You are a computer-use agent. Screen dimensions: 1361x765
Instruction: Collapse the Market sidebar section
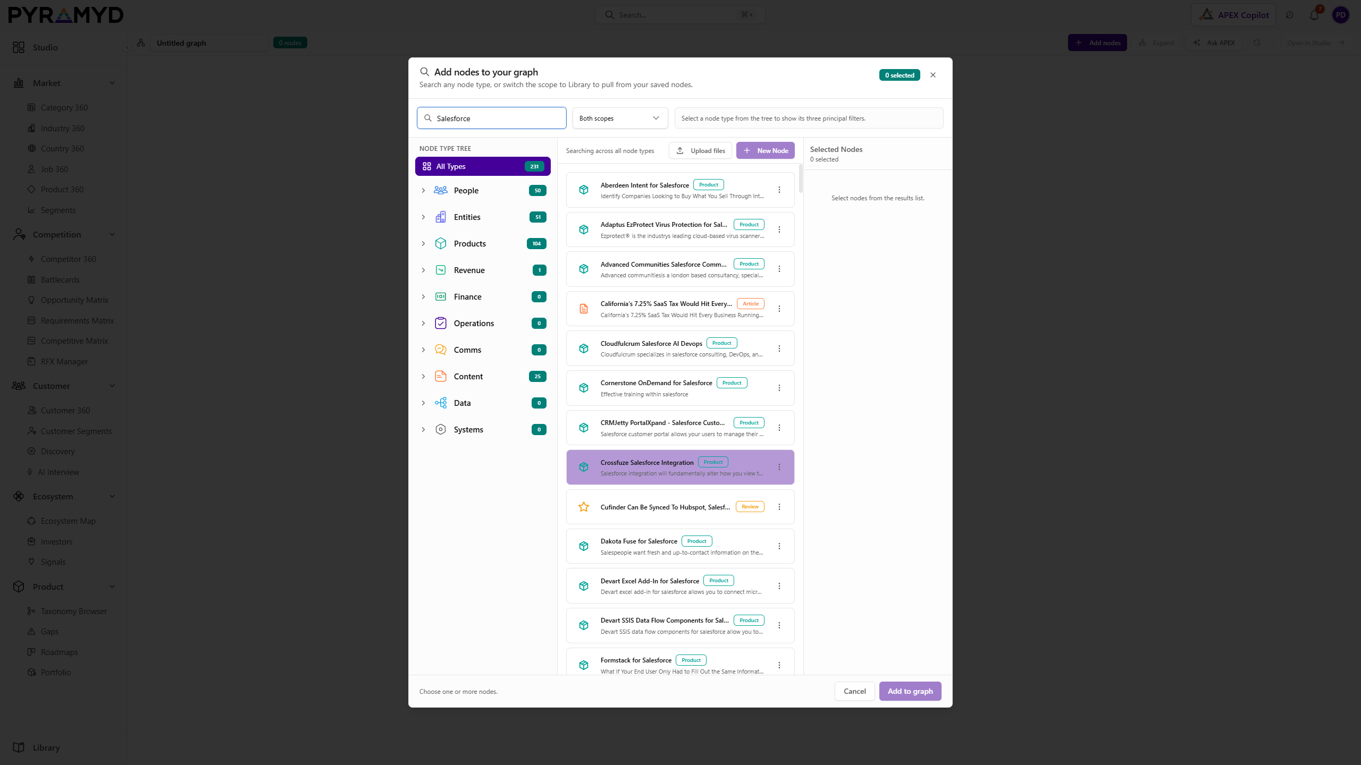pyautogui.click(x=112, y=83)
